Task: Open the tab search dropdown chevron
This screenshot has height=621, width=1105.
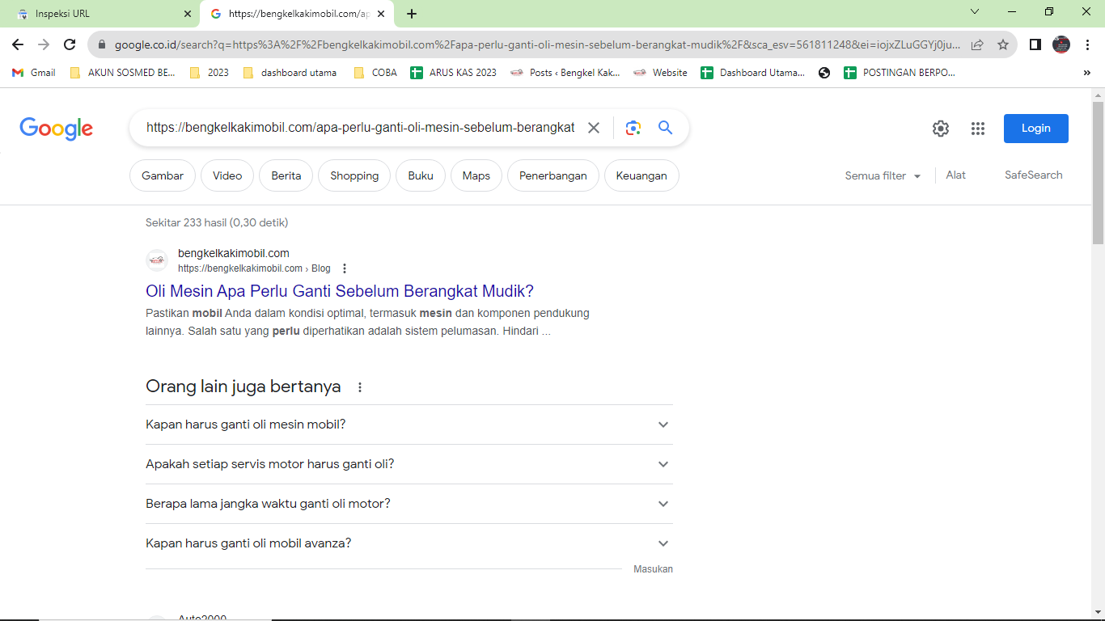Action: (x=975, y=12)
